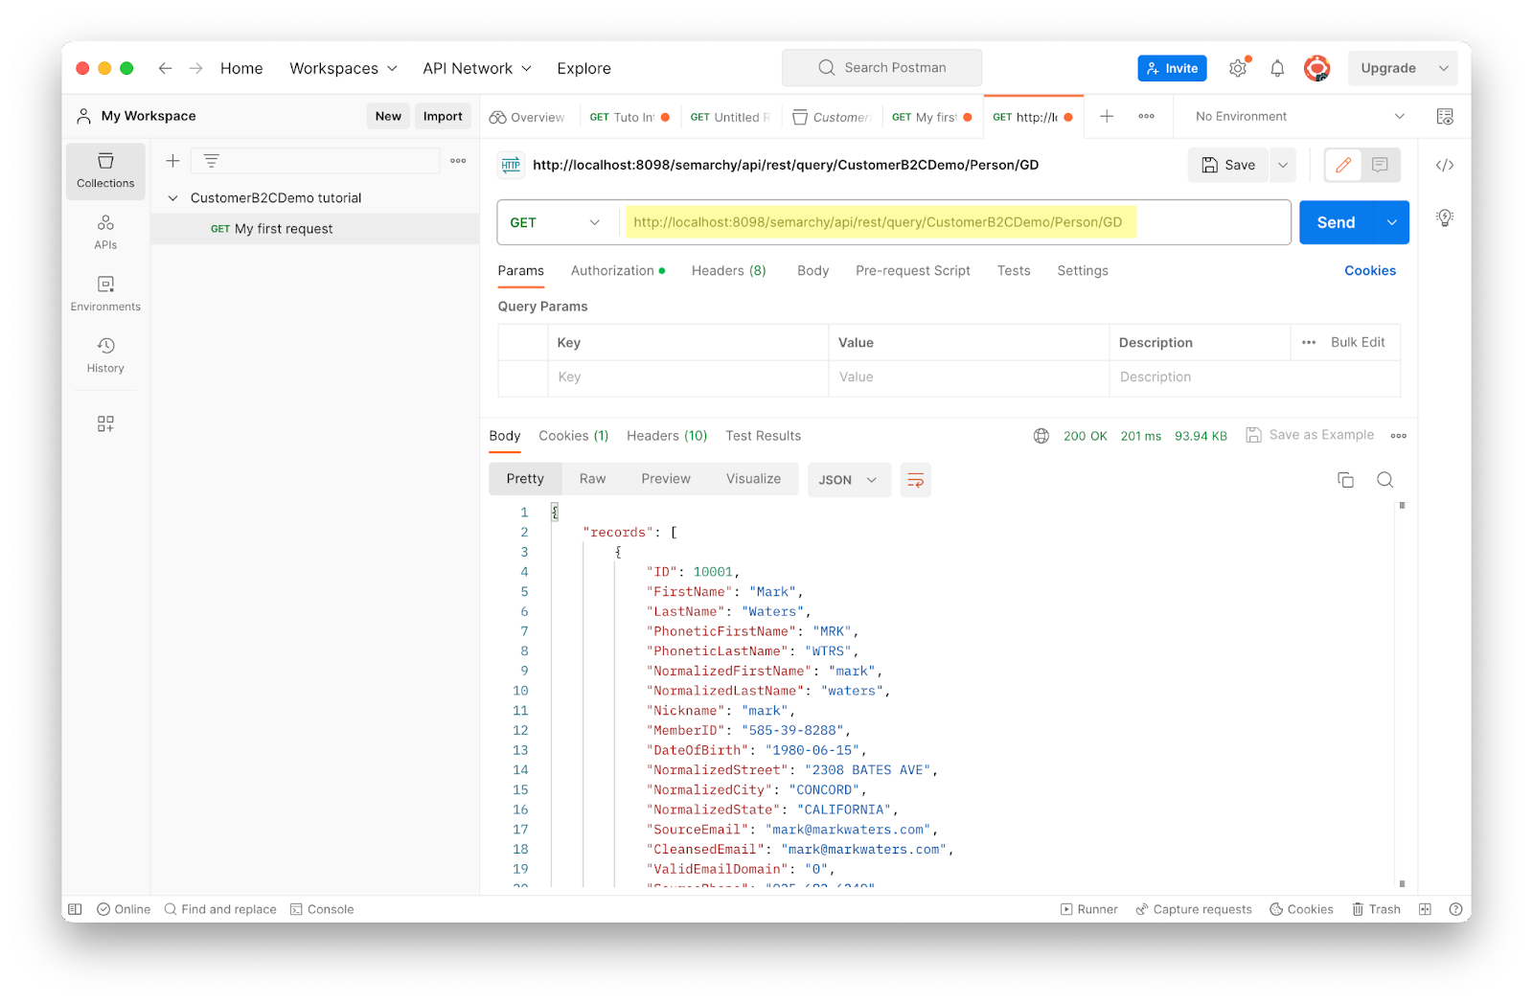This screenshot has height=1004, width=1533.
Task: Toggle the comments mode button
Action: 1380,166
